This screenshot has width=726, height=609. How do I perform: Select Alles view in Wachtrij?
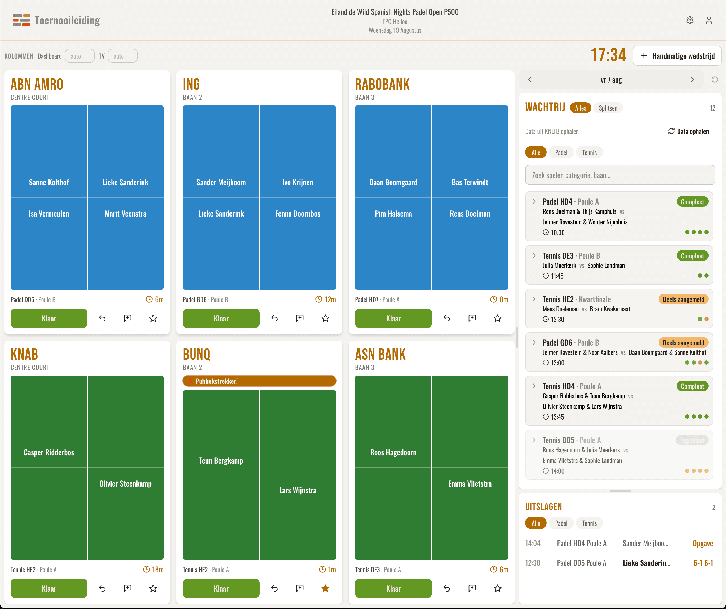(x=581, y=108)
